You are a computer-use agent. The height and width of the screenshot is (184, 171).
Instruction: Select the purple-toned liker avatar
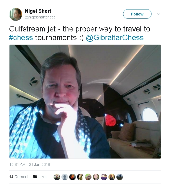[x=104, y=177]
